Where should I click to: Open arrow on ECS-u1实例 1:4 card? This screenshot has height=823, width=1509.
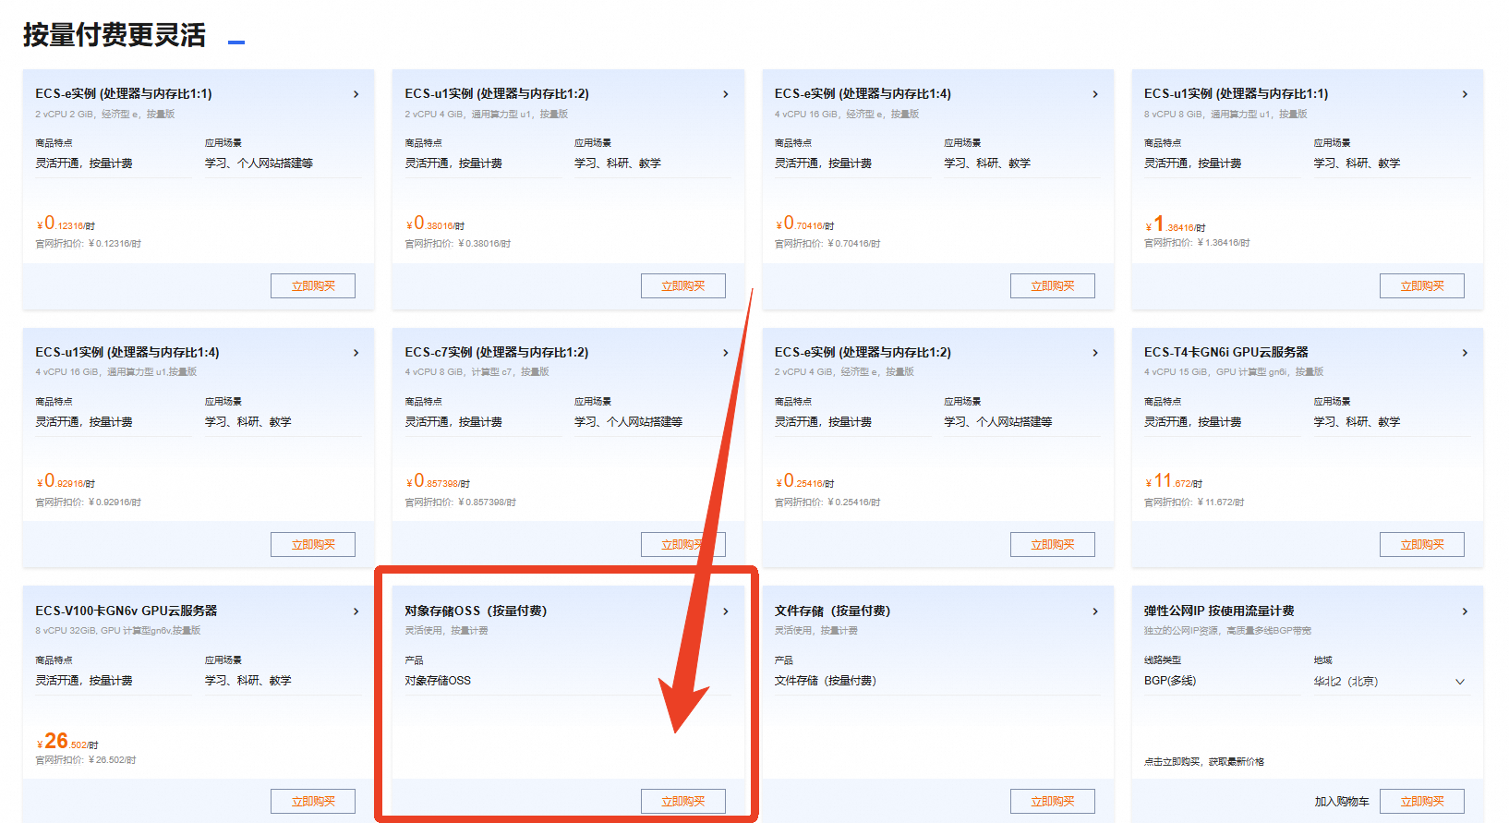click(x=356, y=353)
